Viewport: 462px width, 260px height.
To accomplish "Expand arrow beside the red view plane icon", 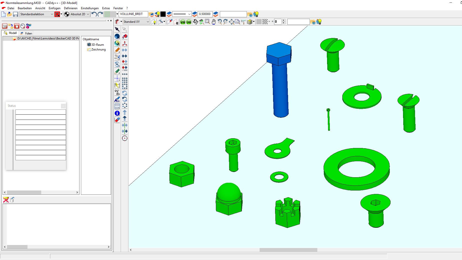I will point(121,22).
